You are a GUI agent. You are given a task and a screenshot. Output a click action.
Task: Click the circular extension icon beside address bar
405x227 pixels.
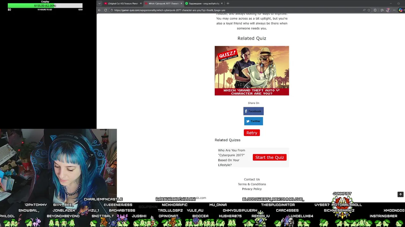click(375, 10)
